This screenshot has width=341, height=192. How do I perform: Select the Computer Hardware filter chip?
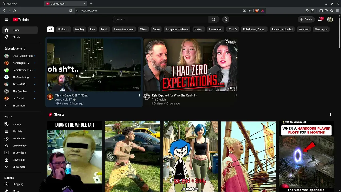coord(177,29)
